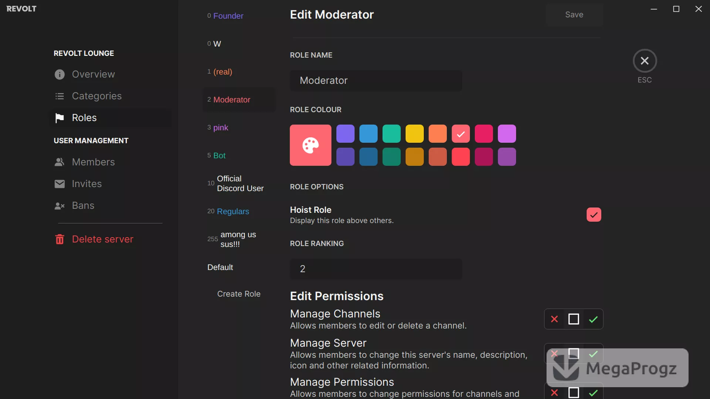
Task: Choose the light magenta colour swatch
Action: (x=507, y=134)
